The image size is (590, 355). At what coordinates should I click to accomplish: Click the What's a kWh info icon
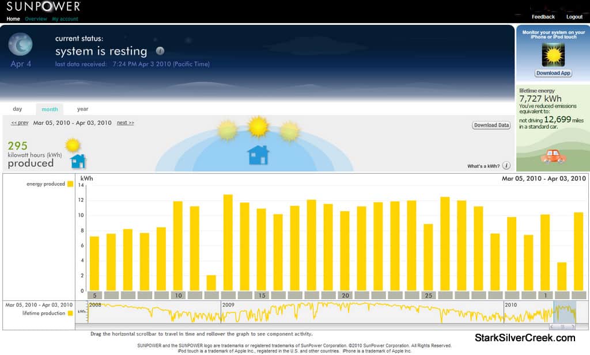pos(506,166)
